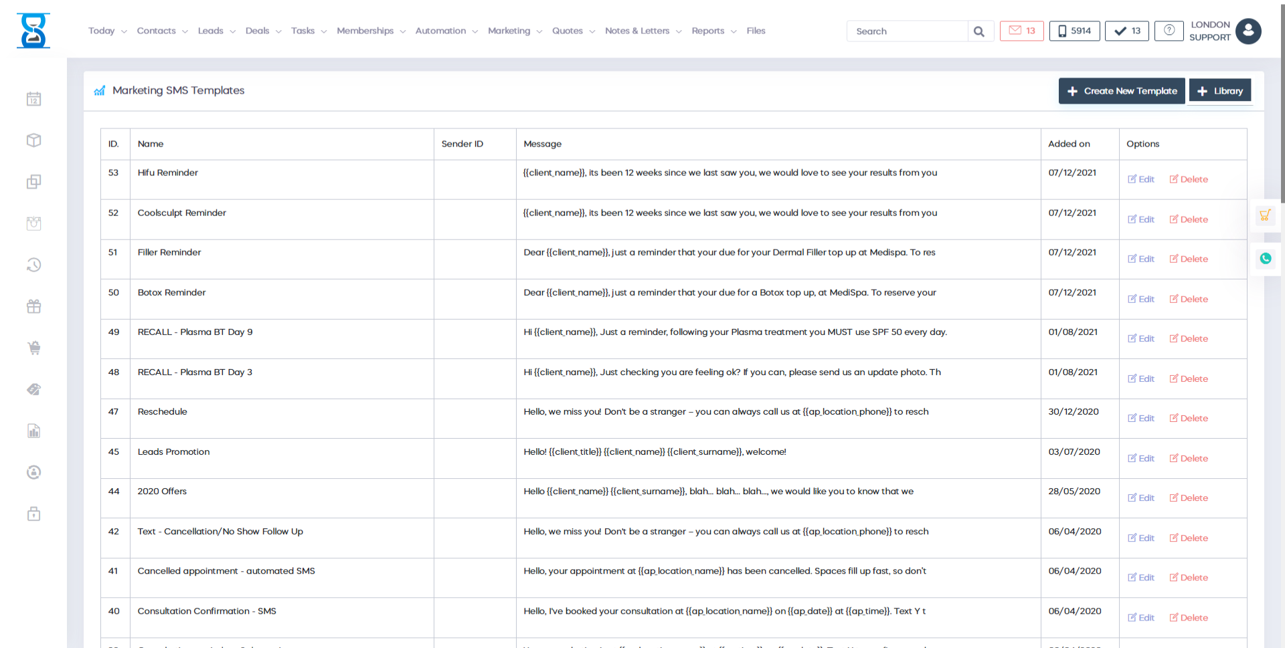The image size is (1285, 648).
Task: Click the magnifying glass search button
Action: pyautogui.click(x=978, y=31)
